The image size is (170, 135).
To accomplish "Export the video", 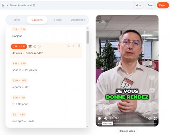I will pos(163,5).
